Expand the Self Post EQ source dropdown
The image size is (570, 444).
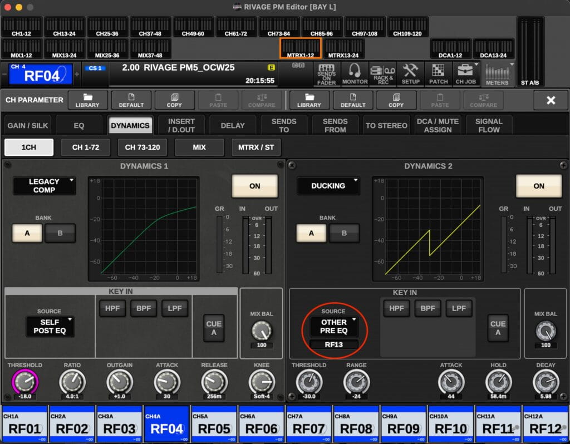pos(50,326)
